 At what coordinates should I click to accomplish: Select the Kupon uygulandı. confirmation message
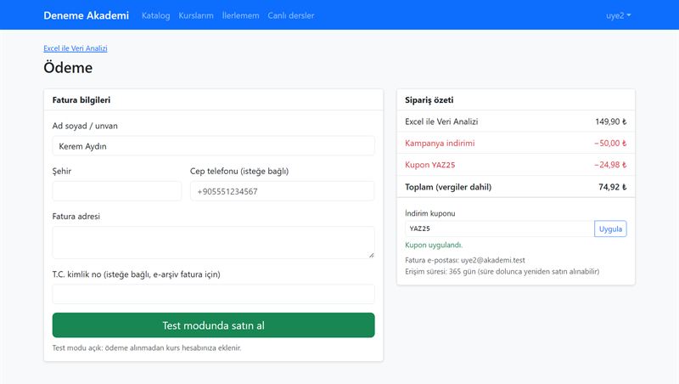[434, 245]
